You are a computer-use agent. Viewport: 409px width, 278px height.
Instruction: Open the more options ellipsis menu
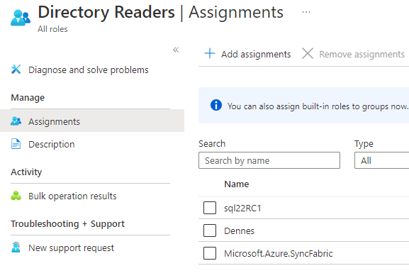306,12
